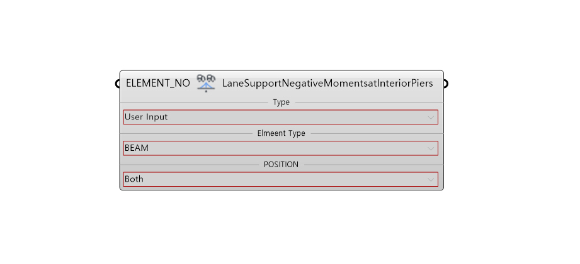
Task: Click the chevron arrow on the User Input field
Action: [431, 118]
